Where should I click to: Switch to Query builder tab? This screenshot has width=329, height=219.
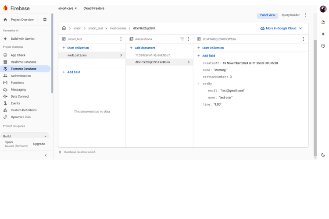(290, 15)
